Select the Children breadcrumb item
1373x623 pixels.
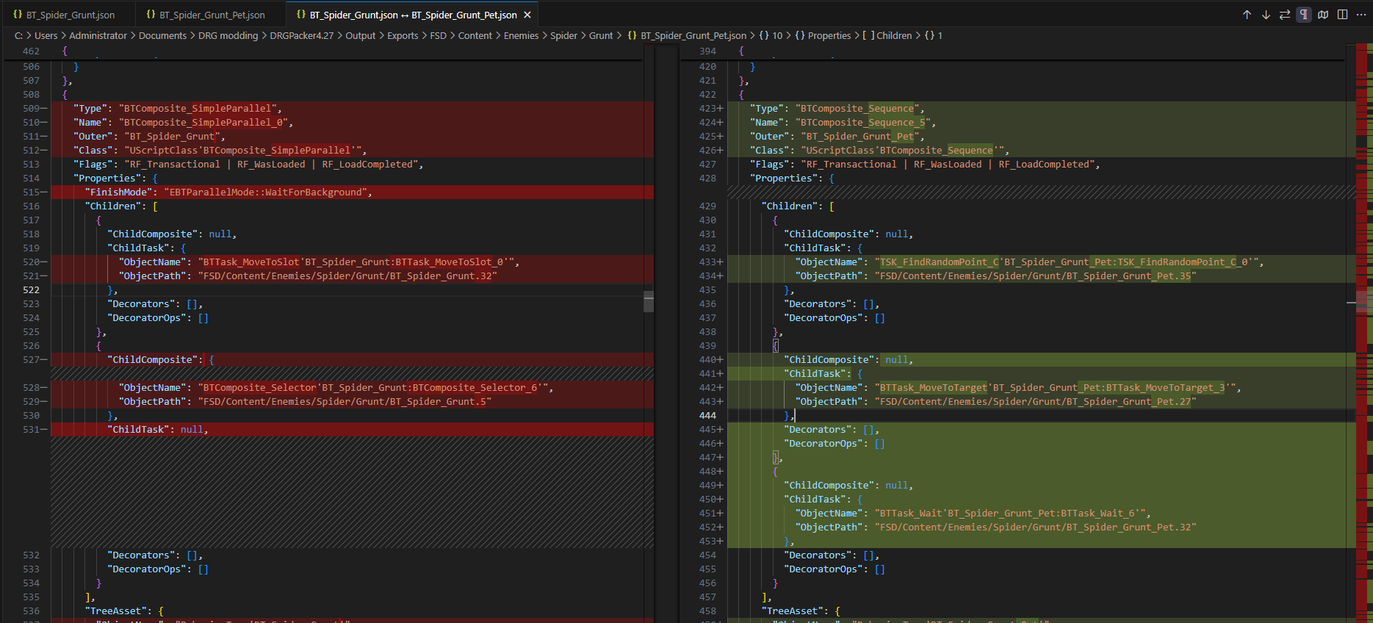[893, 35]
